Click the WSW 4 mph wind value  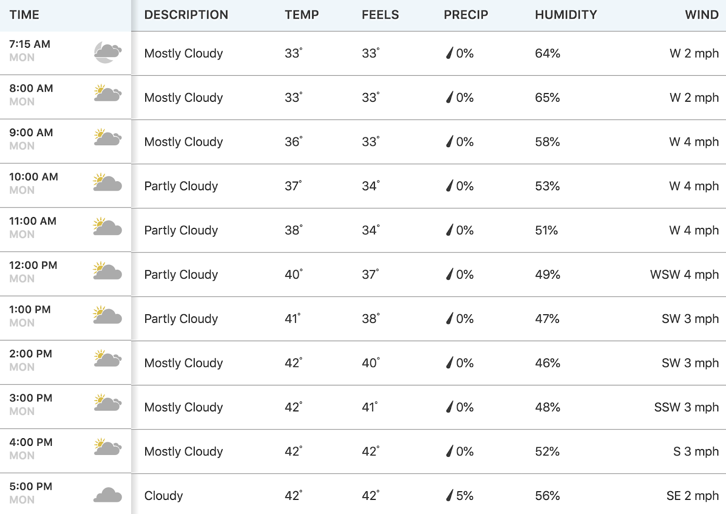684,275
